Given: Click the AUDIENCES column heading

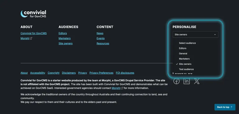Looking at the screenshot, I should [68, 27].
